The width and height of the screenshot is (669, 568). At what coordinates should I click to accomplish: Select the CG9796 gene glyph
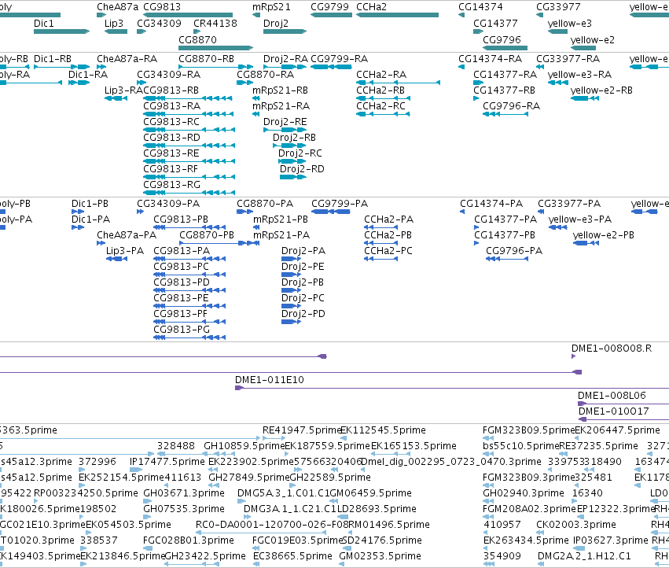pos(505,48)
